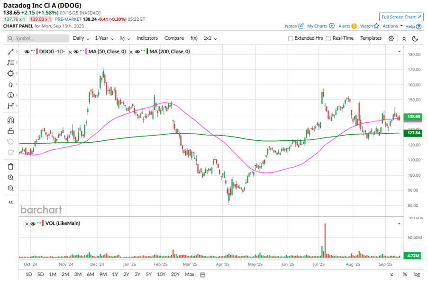The width and height of the screenshot is (428, 282).
Task: Collapse the volume pane chevron
Action: [399, 223]
